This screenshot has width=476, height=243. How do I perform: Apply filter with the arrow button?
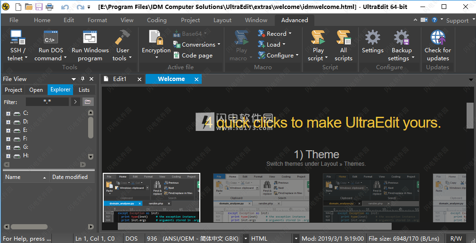[75, 102]
